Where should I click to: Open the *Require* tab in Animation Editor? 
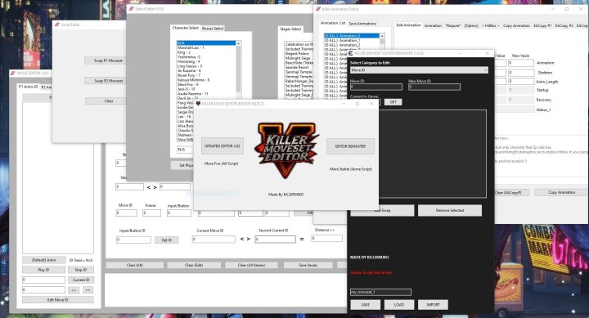point(452,26)
